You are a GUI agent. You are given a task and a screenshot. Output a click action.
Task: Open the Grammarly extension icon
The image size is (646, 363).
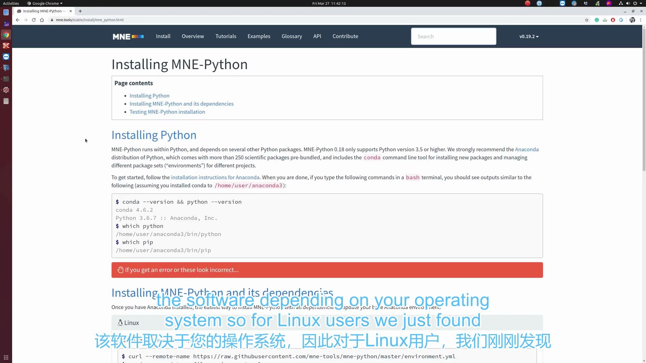597,20
